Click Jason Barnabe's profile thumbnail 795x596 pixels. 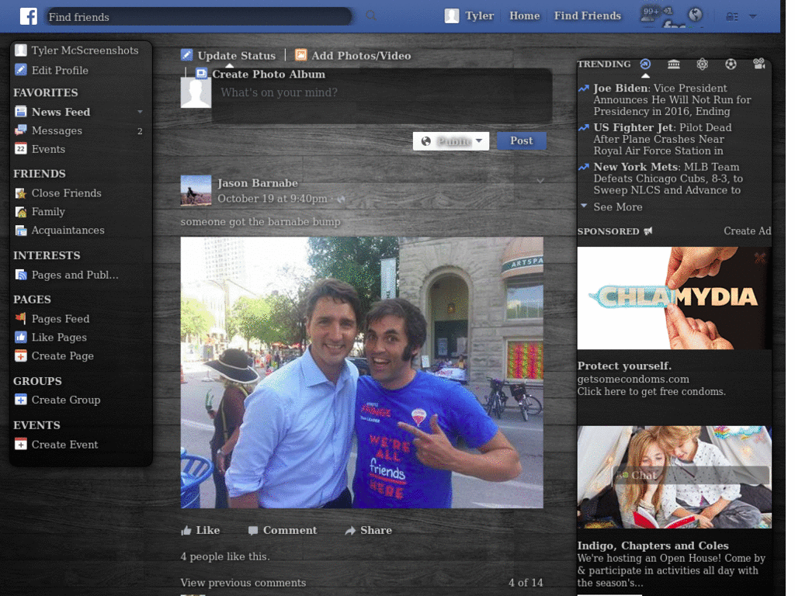196,191
